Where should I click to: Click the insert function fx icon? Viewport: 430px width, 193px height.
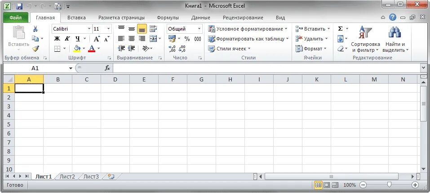pos(107,68)
